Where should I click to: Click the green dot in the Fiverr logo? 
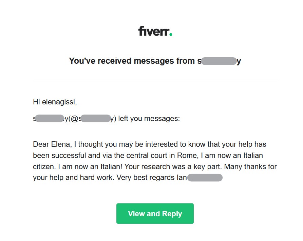coord(171,34)
